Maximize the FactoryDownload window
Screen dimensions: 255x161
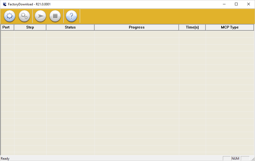(x=236, y=4)
